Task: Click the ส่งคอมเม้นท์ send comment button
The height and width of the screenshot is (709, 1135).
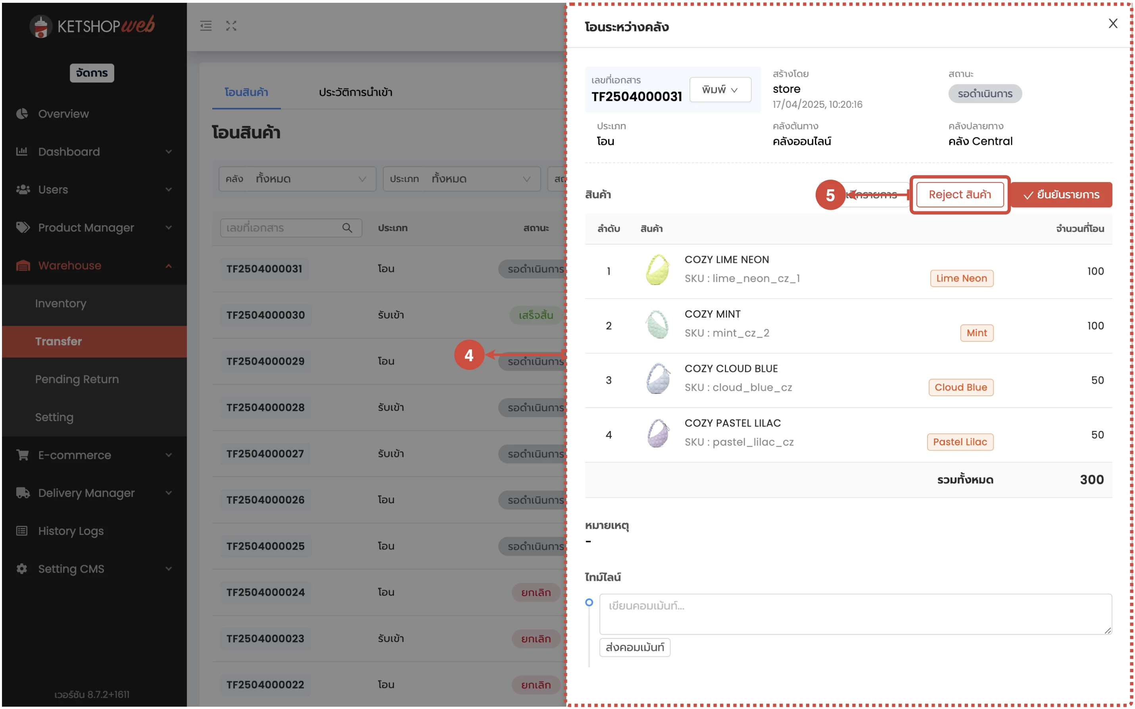Action: [x=635, y=647]
